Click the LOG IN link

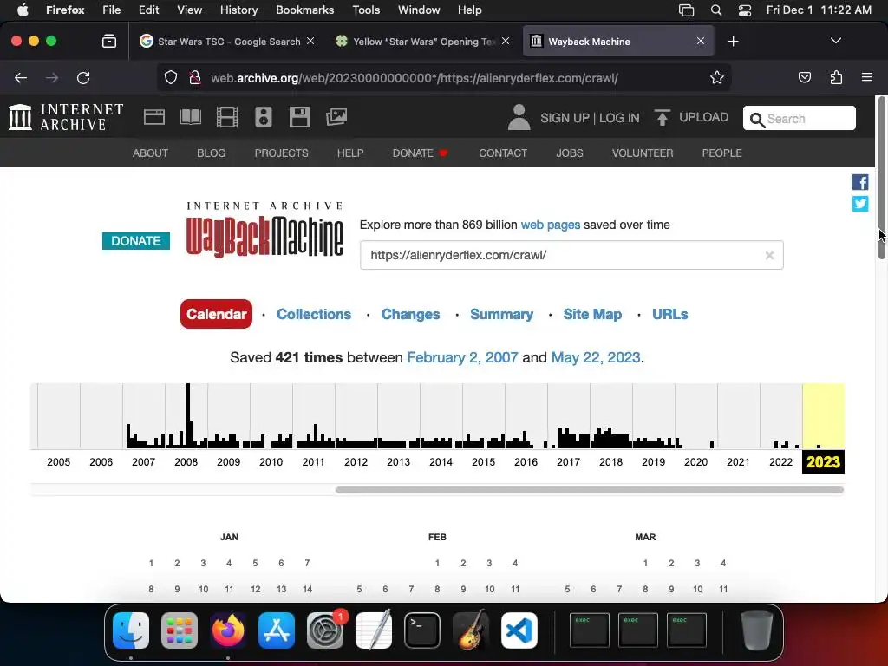tap(619, 118)
